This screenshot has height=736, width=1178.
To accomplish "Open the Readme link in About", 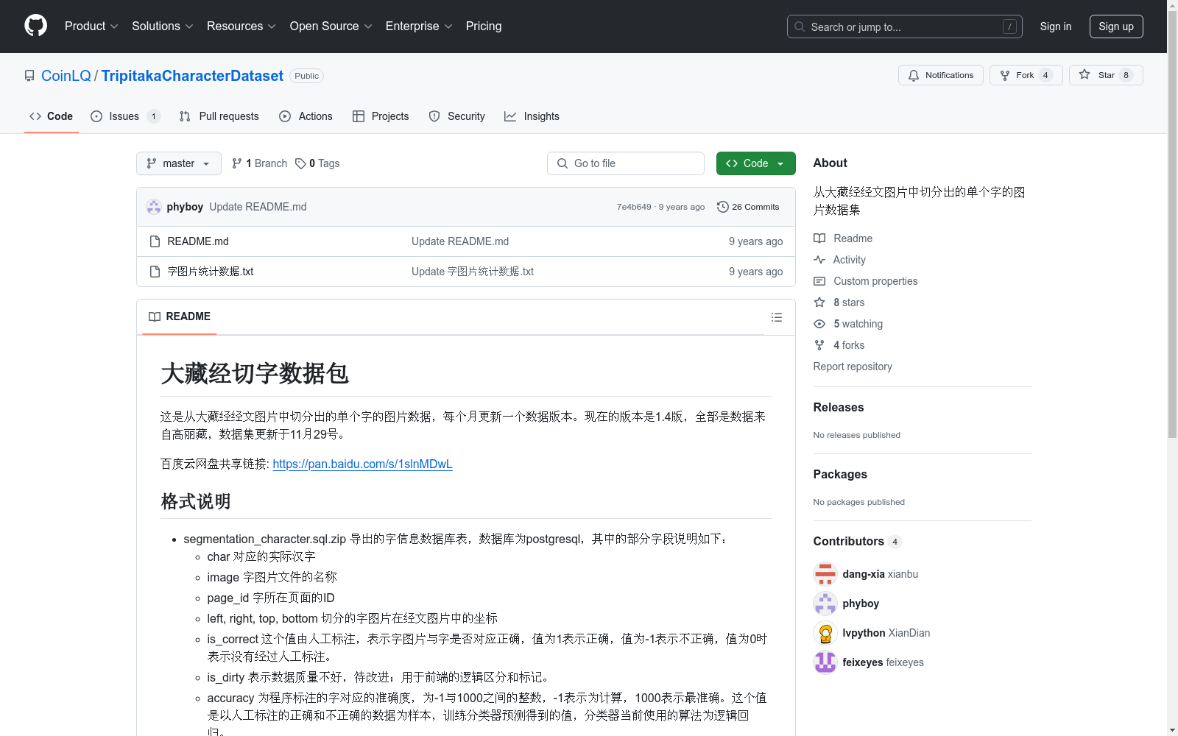I will tap(843, 238).
